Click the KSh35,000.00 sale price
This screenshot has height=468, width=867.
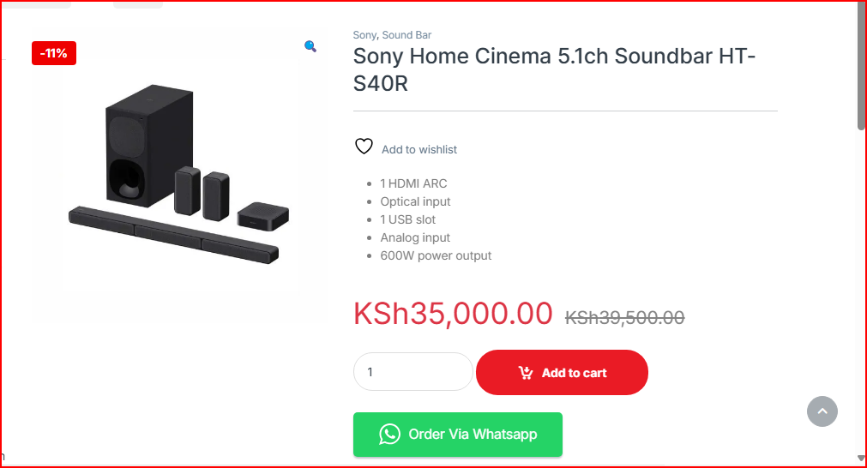point(453,314)
